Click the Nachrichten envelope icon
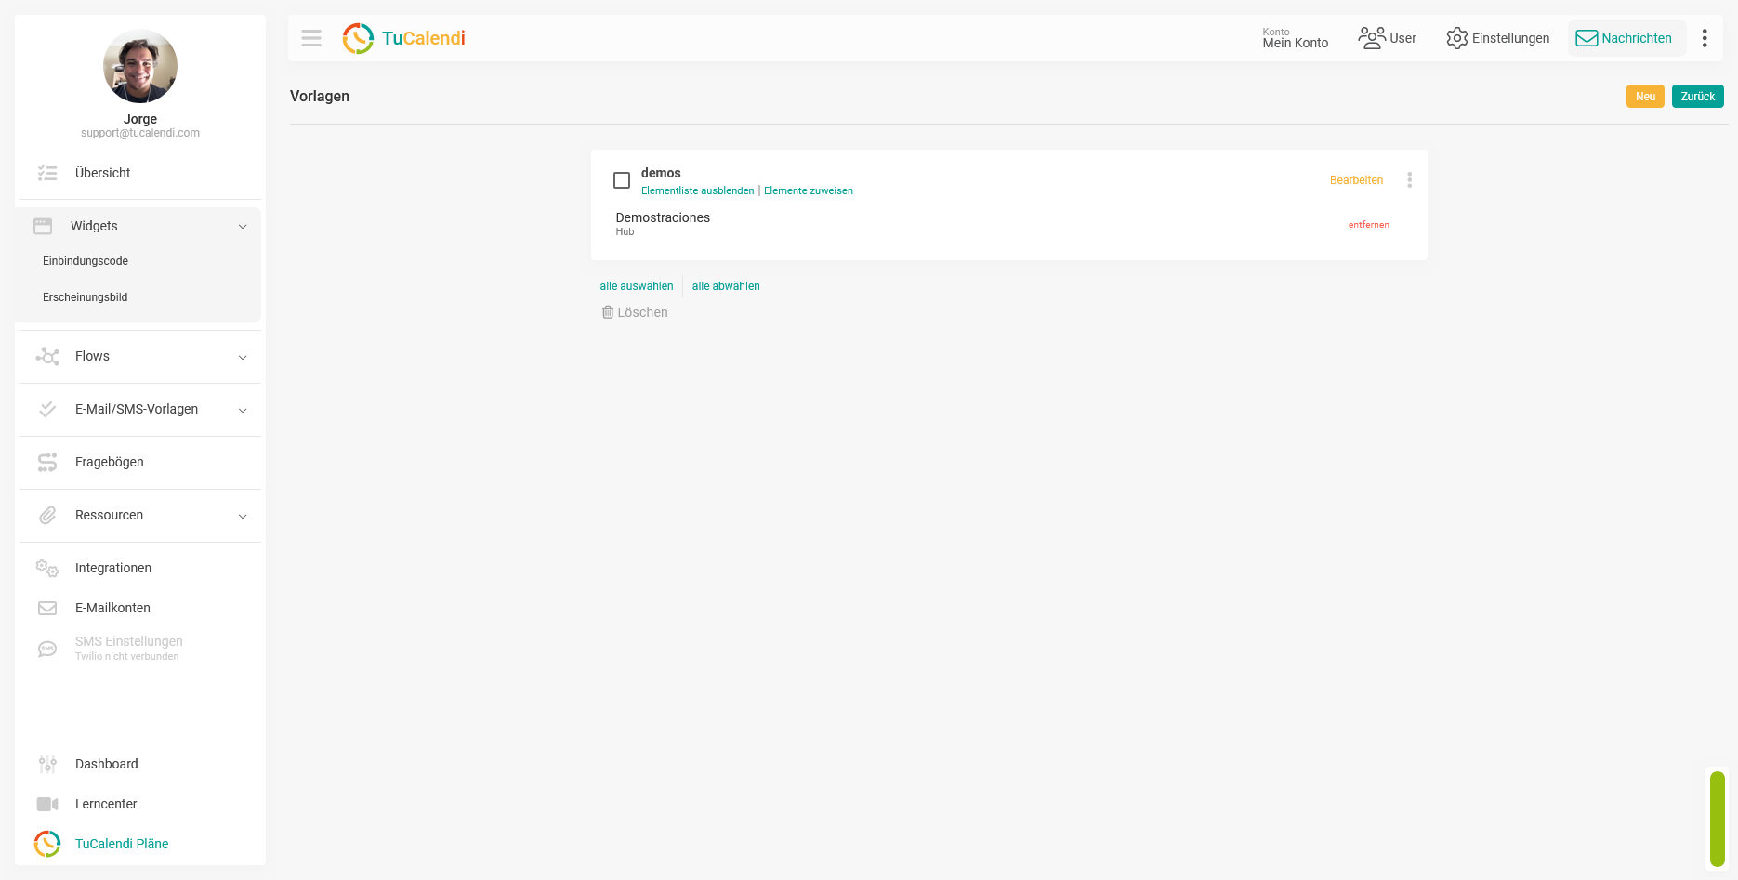This screenshot has width=1738, height=880. pos(1587,38)
